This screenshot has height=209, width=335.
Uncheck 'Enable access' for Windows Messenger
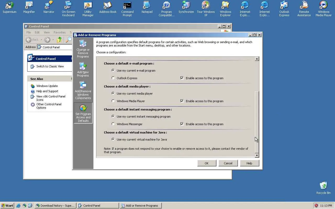coord(182,124)
